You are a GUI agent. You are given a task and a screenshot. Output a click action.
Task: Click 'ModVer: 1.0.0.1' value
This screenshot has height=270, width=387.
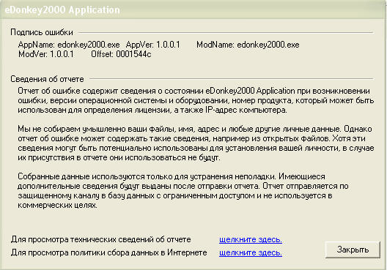point(46,54)
